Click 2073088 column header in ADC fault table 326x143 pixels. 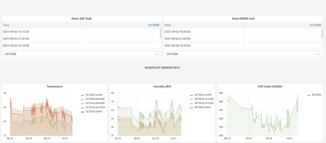pyautogui.click(x=154, y=25)
